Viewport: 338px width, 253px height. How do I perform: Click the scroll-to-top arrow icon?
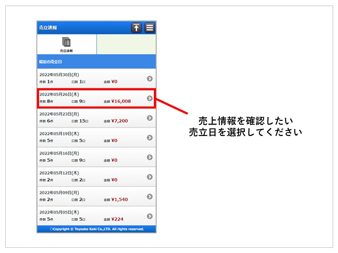136,28
